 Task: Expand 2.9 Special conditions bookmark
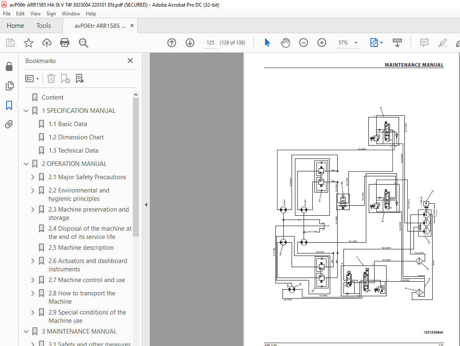point(33,312)
